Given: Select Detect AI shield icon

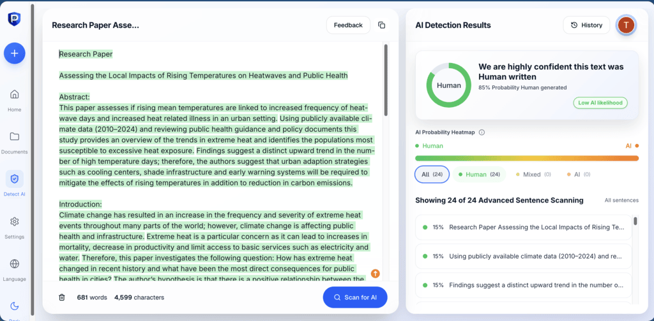Looking at the screenshot, I should pyautogui.click(x=14, y=179).
